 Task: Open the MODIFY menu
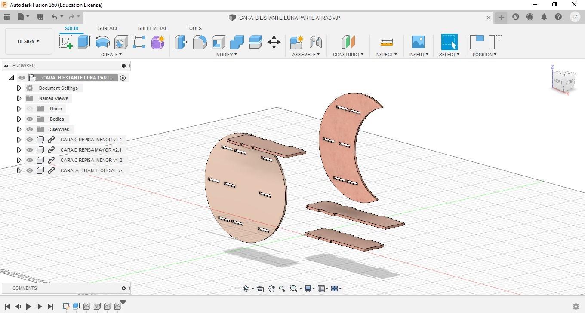(226, 55)
